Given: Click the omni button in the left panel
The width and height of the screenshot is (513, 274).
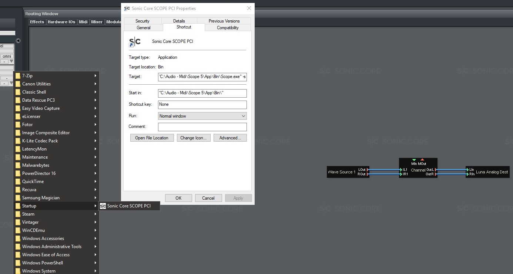Looking at the screenshot, I should point(7,56).
